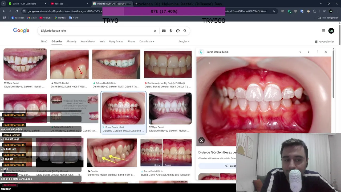Open the on-screen keyboard icon in search bar
The image size is (341, 192).
tap(164, 31)
